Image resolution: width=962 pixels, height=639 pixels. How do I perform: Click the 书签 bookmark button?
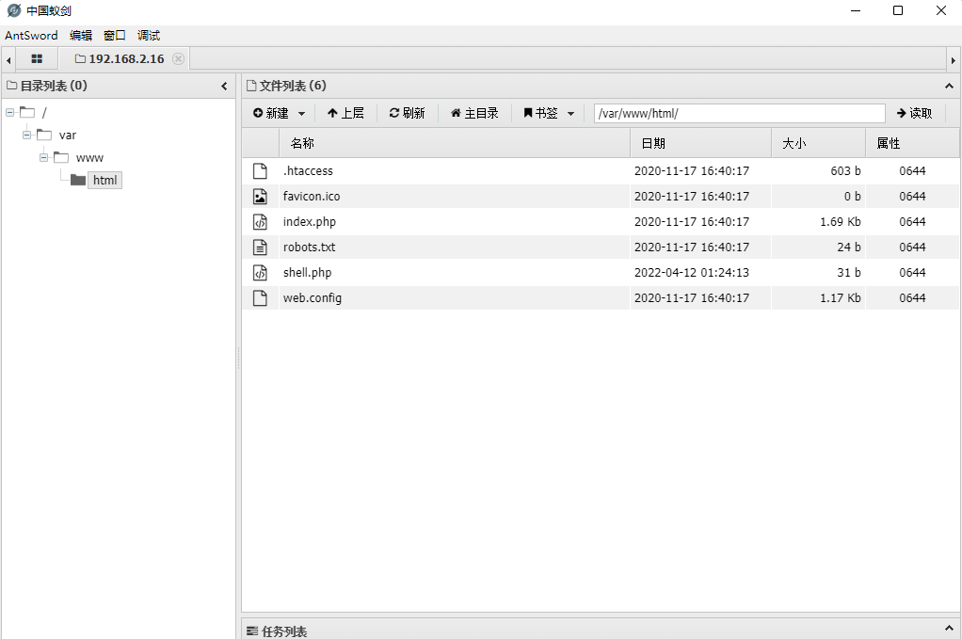tap(540, 114)
